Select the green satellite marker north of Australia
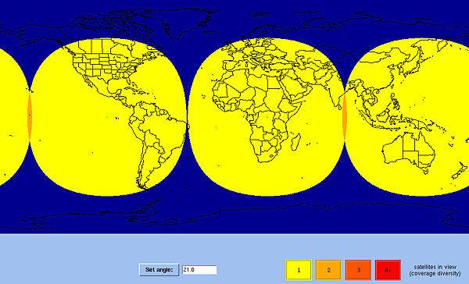469x284 pixels. pyautogui.click(x=422, y=117)
